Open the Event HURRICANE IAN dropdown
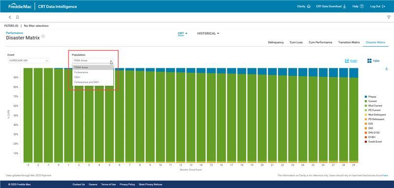This screenshot has height=188, width=394. 29,60
